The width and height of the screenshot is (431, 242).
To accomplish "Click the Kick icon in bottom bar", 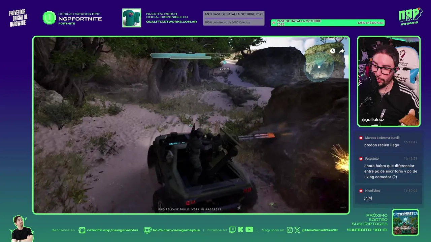I will coord(240,230).
